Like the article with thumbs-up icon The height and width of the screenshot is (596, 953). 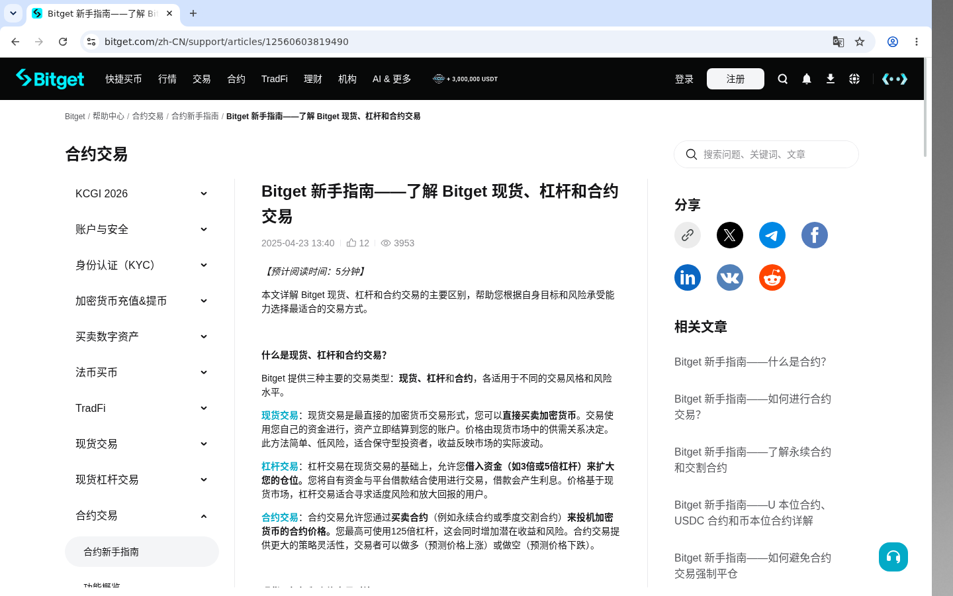click(351, 243)
